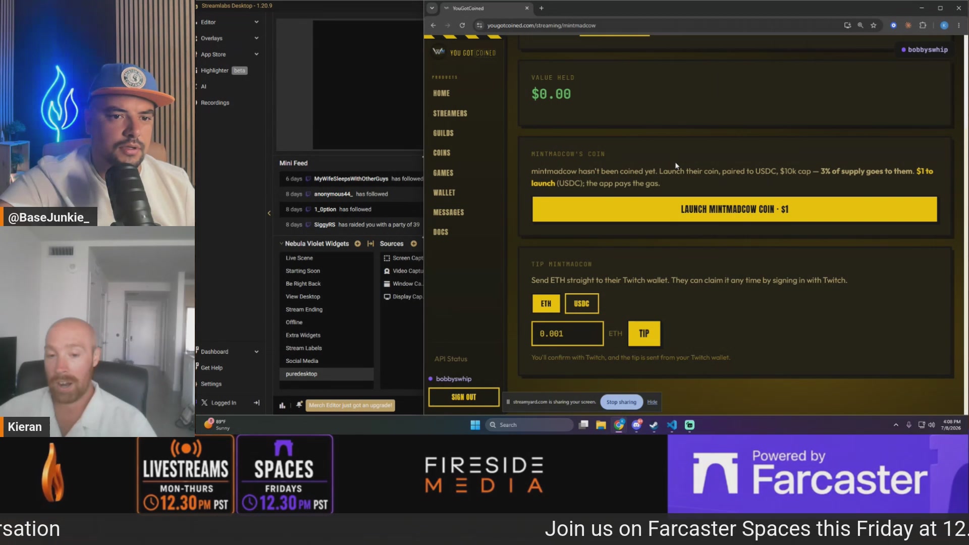Screen dimensions: 969x545
Task: Open the Chrome three-dot menu
Action: (959, 25)
